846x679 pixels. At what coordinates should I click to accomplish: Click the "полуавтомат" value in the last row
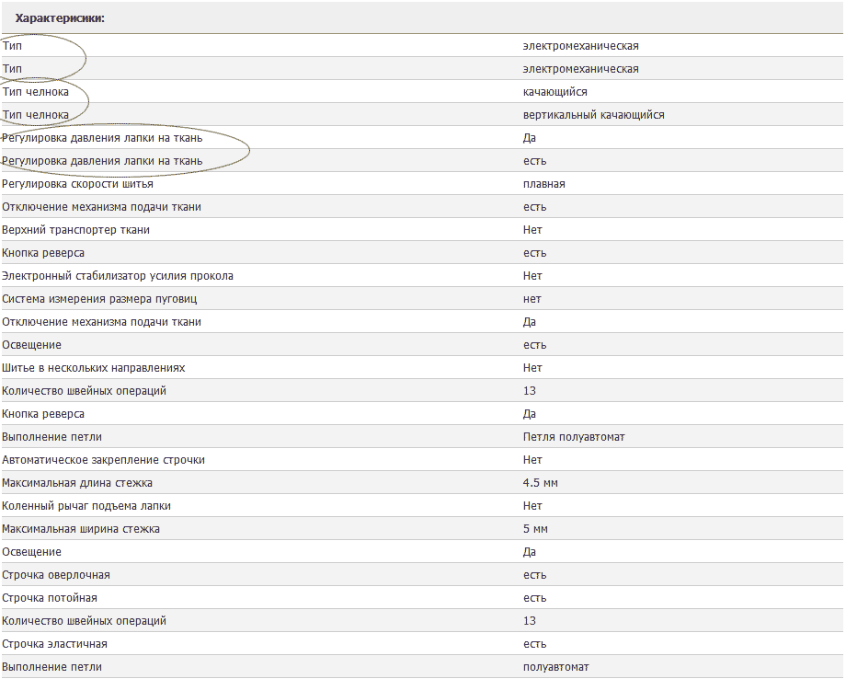[x=555, y=667]
